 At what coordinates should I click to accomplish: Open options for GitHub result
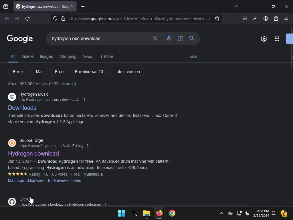pyautogui.click(x=106, y=204)
